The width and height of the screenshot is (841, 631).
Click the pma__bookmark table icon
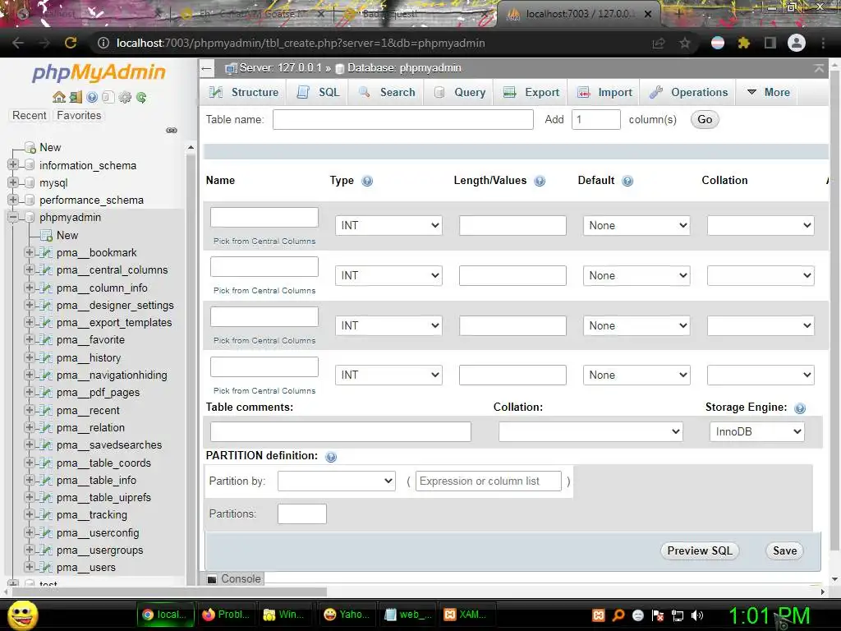click(47, 253)
